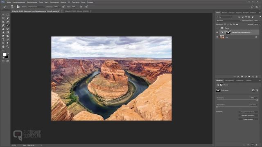Image resolution: width=262 pixels, height=147 pixels.
Task: Add layer style fx button
Action: click(x=238, y=77)
